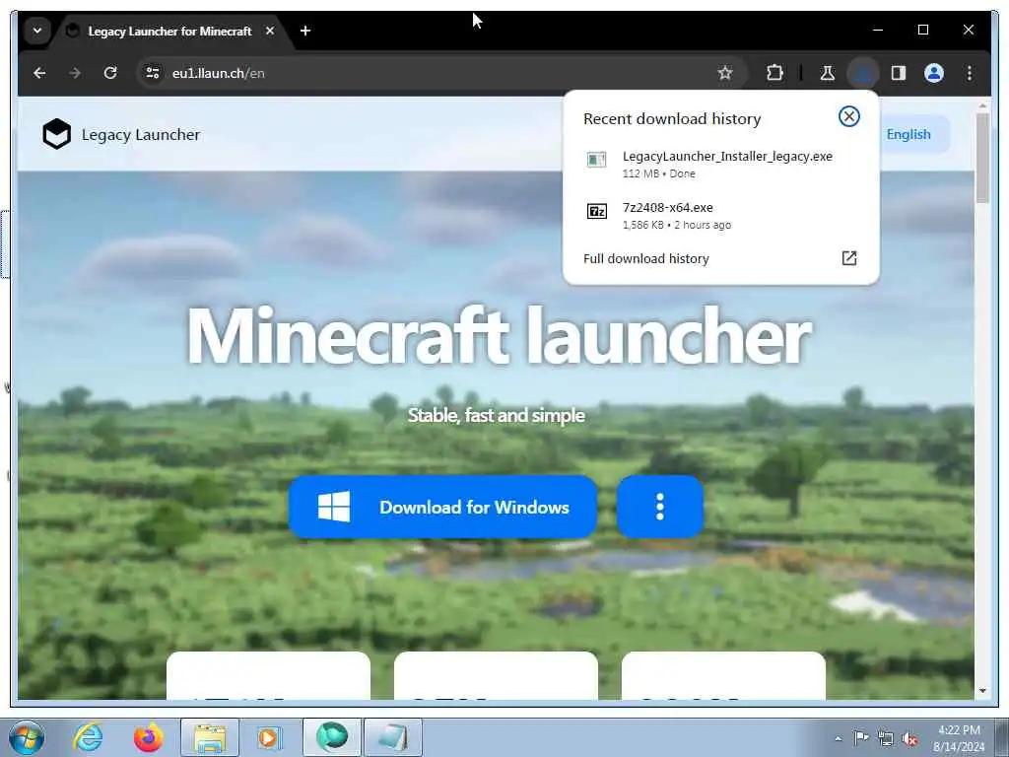Open the Chrome three-dot menu
The width and height of the screenshot is (1009, 757).
pyautogui.click(x=970, y=73)
